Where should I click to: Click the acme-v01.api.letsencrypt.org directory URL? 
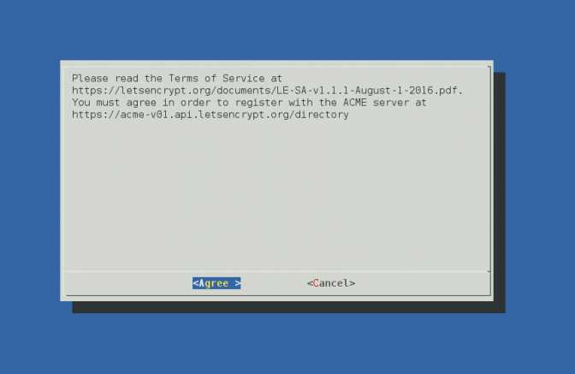[x=210, y=115]
